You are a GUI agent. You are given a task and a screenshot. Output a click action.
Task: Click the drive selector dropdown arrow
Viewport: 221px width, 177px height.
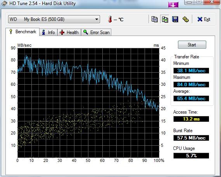[x=97, y=19]
